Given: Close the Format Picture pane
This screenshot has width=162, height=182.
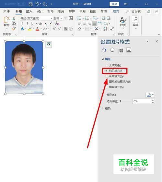Looking at the screenshot, I should (157, 41).
